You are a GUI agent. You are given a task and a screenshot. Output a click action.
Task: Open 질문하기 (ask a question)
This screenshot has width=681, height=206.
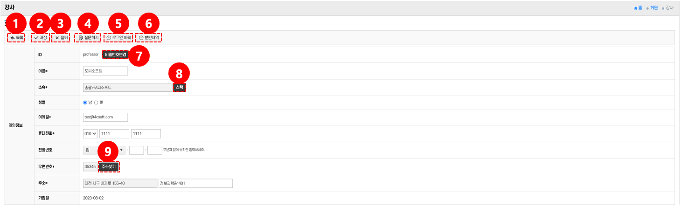[x=89, y=37]
